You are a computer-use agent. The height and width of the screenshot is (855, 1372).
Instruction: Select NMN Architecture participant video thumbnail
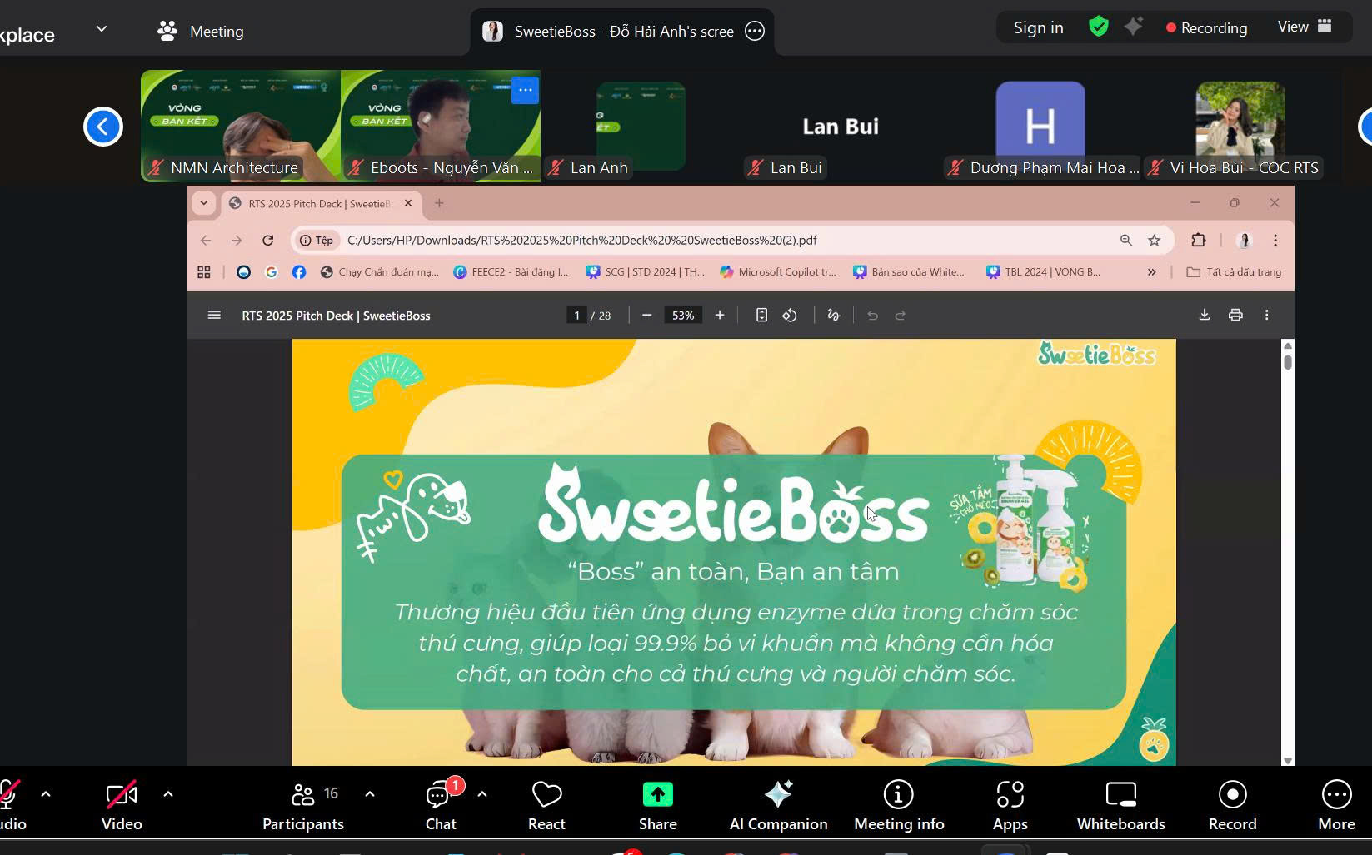click(241, 125)
